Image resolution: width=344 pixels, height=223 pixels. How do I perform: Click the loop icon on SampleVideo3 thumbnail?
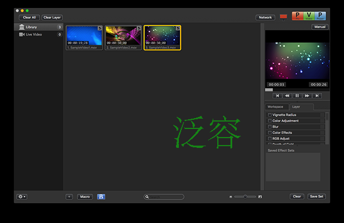pos(178,28)
